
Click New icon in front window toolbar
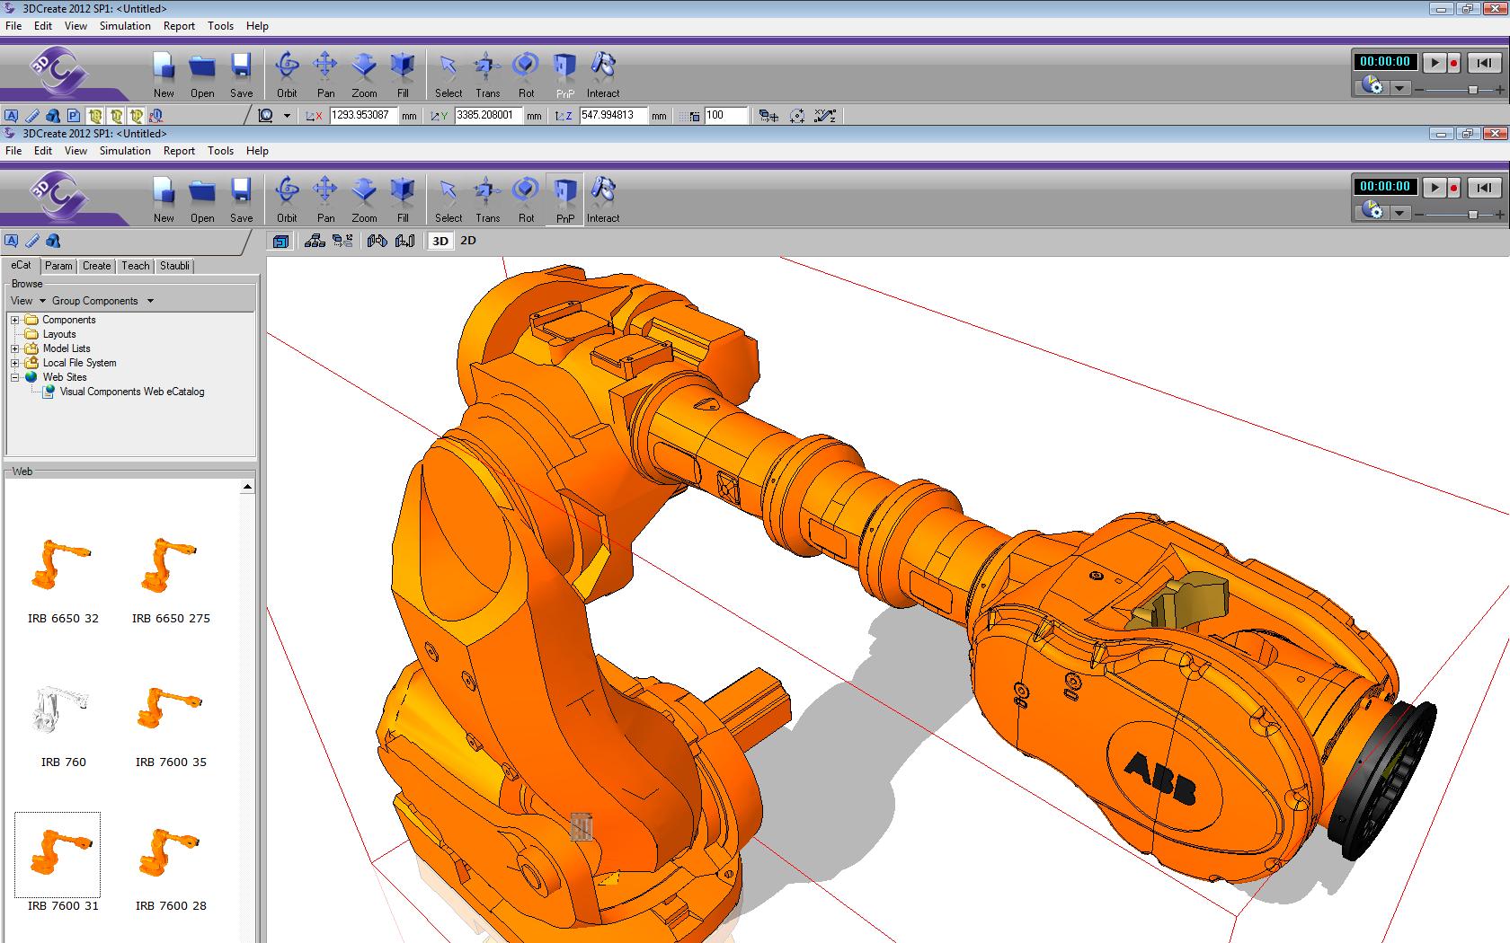[x=164, y=191]
